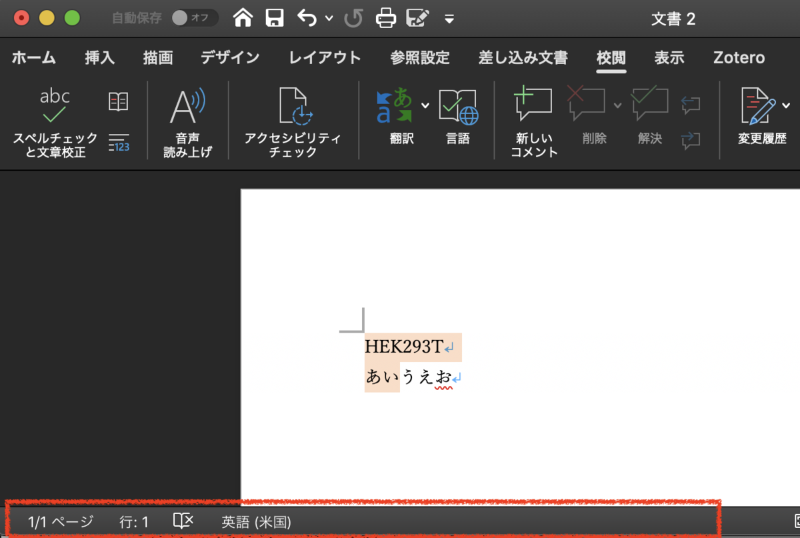Run スペルチェックと文章校正 spelling check

(55, 123)
